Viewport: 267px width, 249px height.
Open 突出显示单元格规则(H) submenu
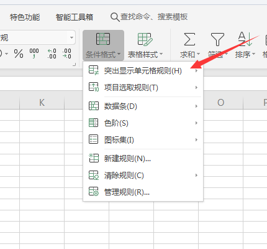pyautogui.click(x=143, y=71)
